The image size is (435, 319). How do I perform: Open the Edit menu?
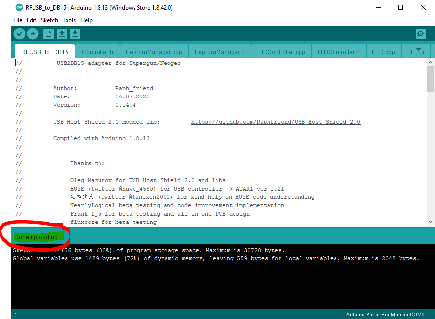click(32, 20)
